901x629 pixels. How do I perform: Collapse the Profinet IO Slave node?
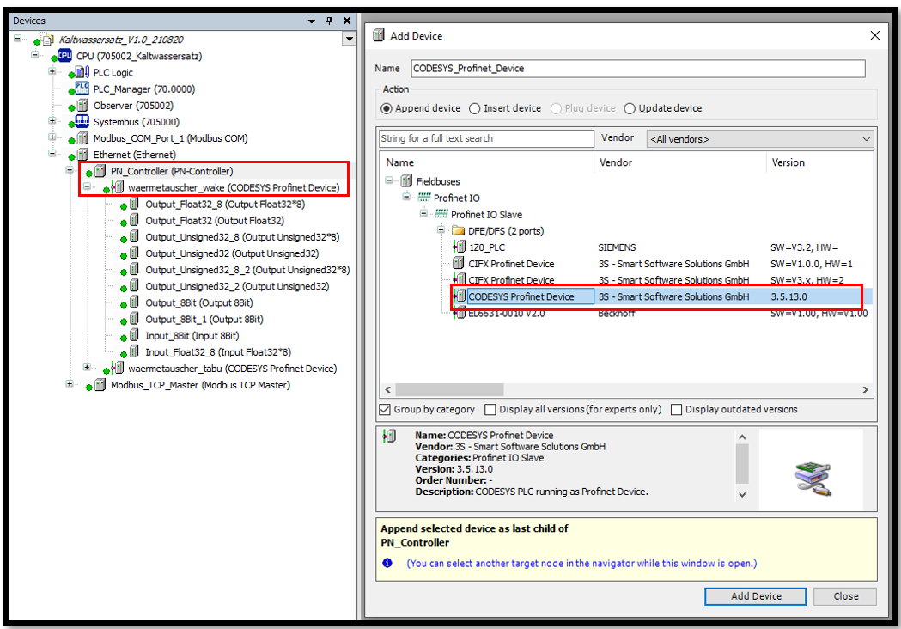coord(424,214)
